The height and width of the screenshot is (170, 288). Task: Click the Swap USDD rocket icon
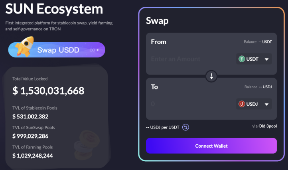coord(25,46)
